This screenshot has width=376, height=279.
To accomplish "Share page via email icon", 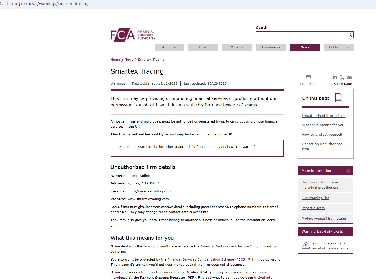I will (349, 77).
